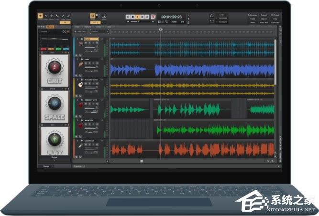Click the Add Track button
The height and width of the screenshot is (216, 319).
coord(80,31)
